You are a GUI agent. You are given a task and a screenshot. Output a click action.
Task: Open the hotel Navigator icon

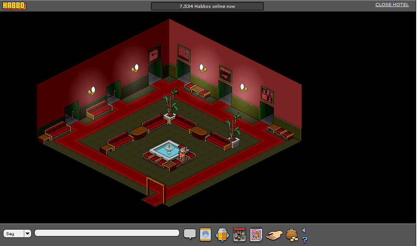(222, 235)
